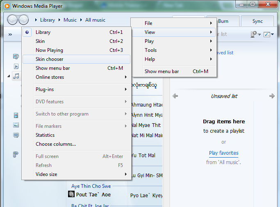Switch to the Sync tab

257,21
